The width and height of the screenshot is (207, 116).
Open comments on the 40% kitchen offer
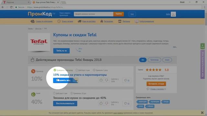coord(127,103)
